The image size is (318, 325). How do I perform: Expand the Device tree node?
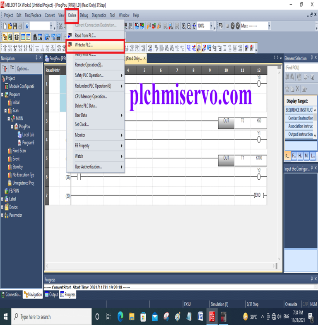click(x=2, y=207)
